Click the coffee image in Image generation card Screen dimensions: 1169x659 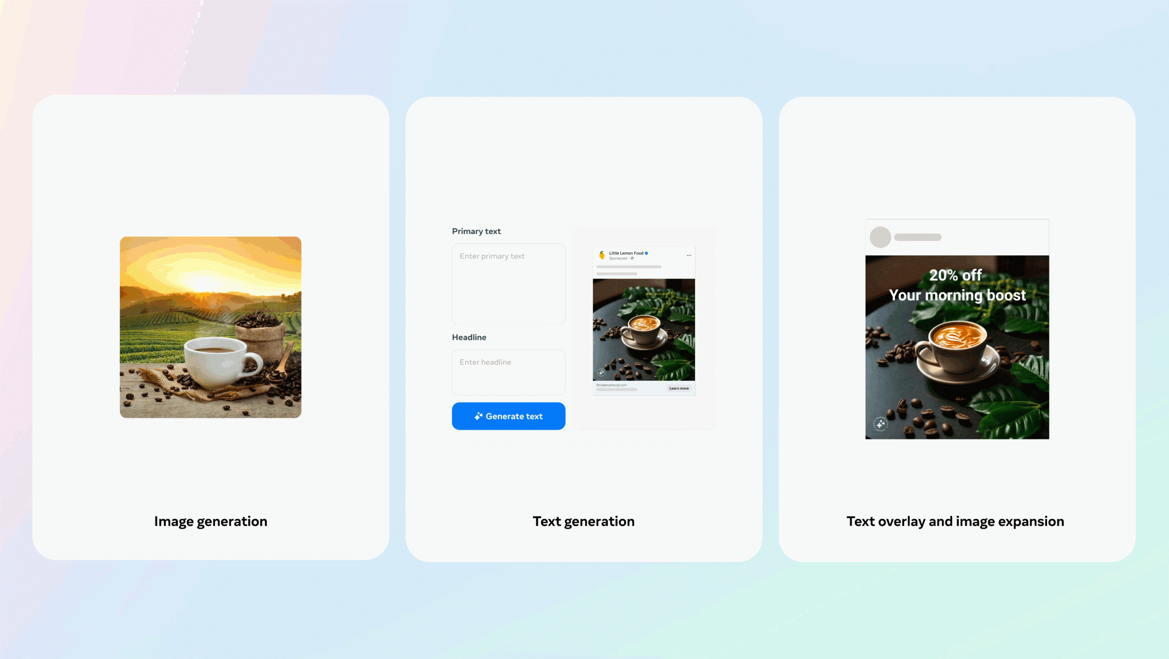(211, 327)
